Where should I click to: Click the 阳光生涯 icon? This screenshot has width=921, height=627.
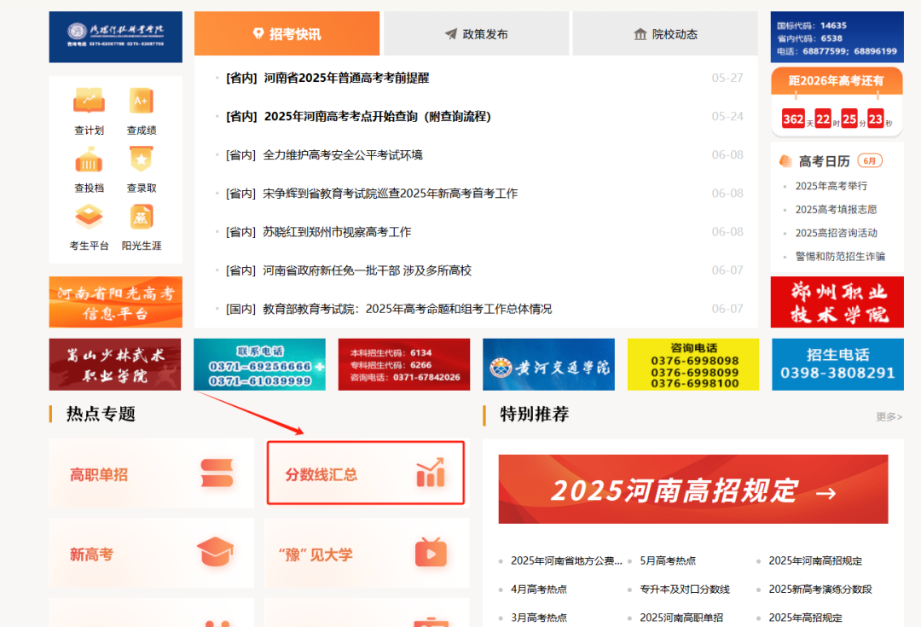(141, 216)
